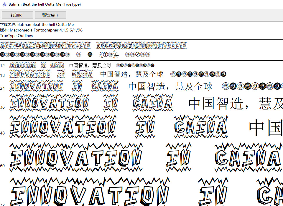Click the 打印(P) print button

pyautogui.click(x=17, y=15)
